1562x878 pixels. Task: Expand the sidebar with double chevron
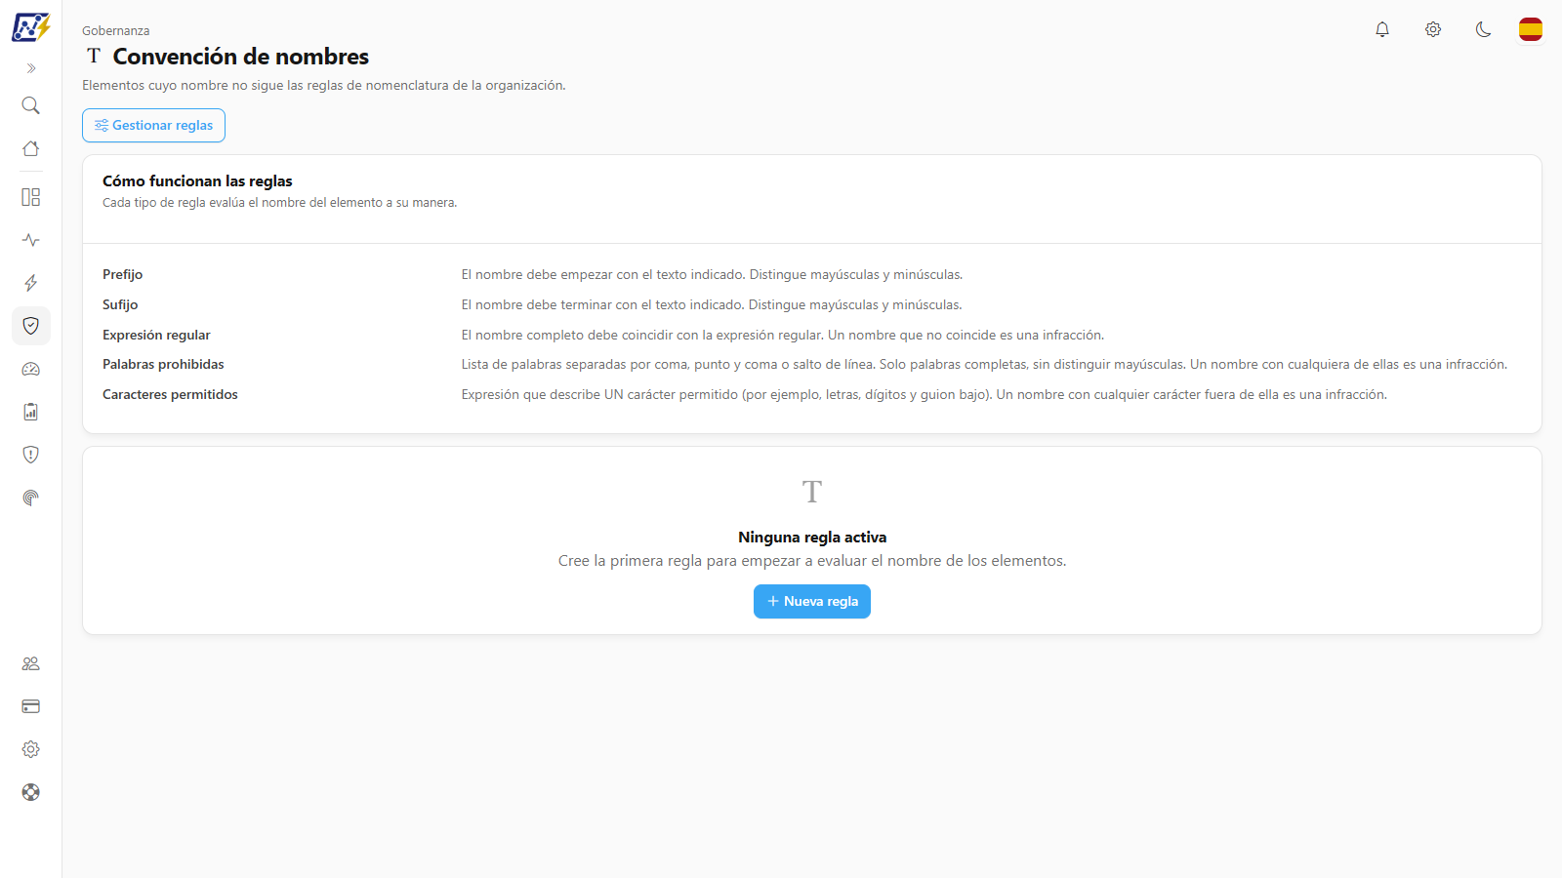(31, 68)
